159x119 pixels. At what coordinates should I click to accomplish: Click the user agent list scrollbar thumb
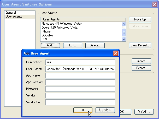(x=124, y=33)
